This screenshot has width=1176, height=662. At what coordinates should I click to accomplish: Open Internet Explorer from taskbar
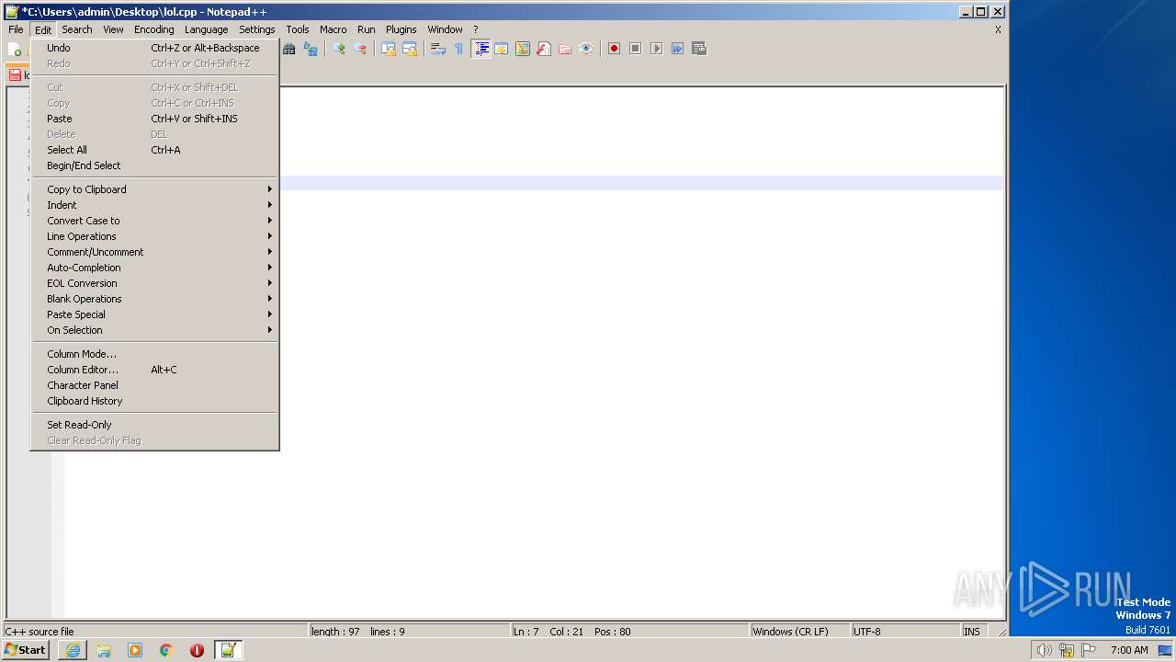[73, 650]
